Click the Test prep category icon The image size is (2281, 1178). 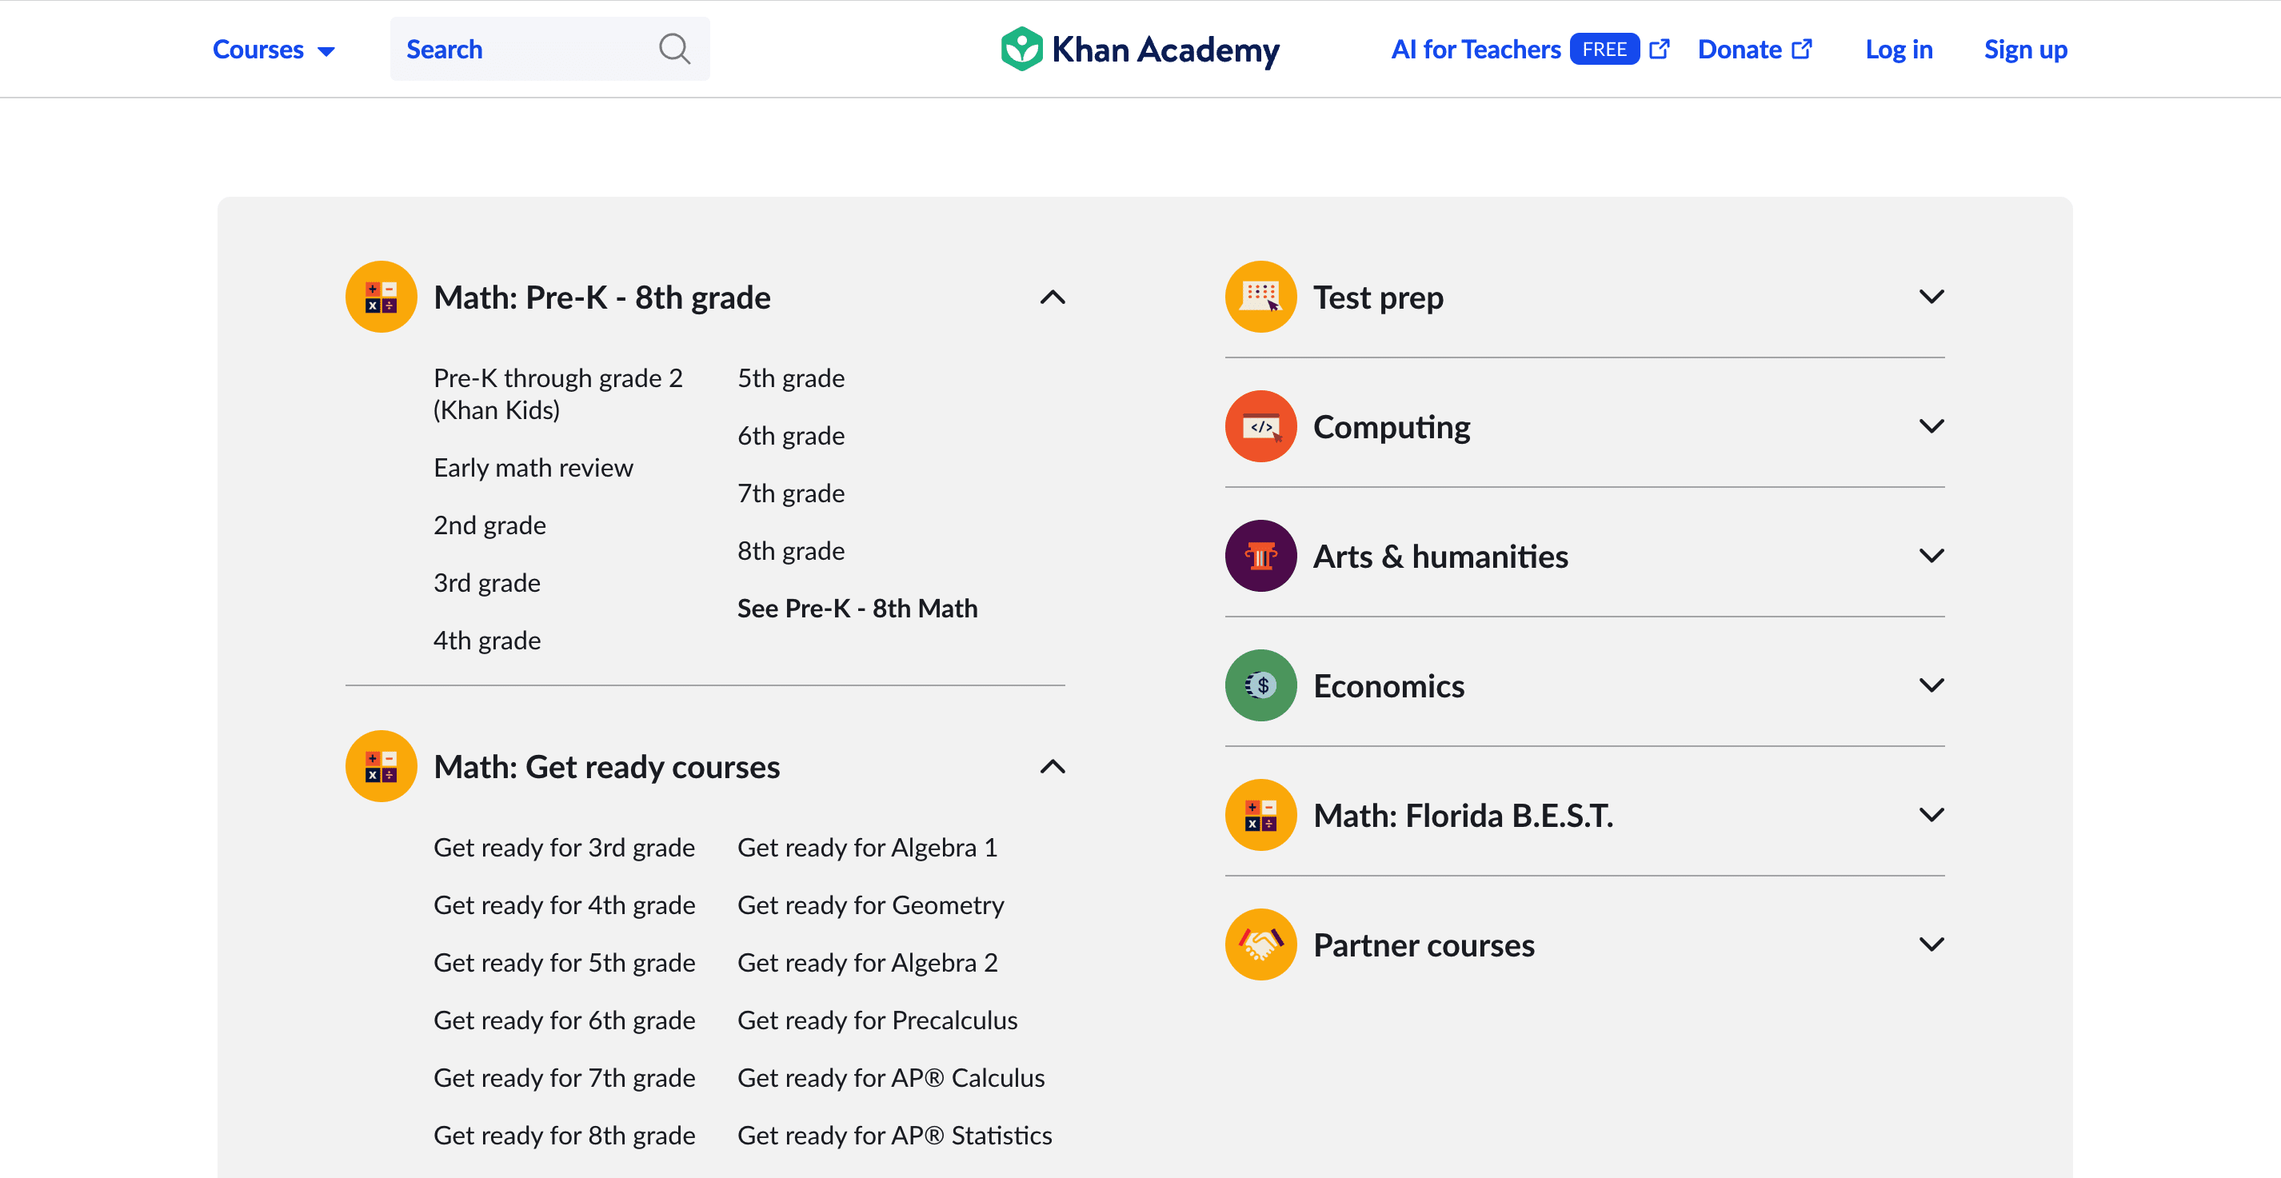pos(1260,297)
